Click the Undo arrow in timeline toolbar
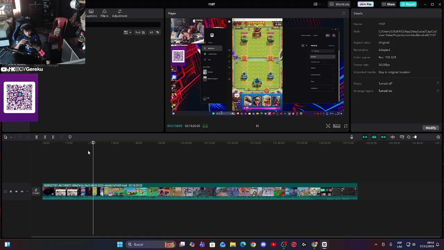Image resolution: width=444 pixels, height=250 pixels. (20, 137)
